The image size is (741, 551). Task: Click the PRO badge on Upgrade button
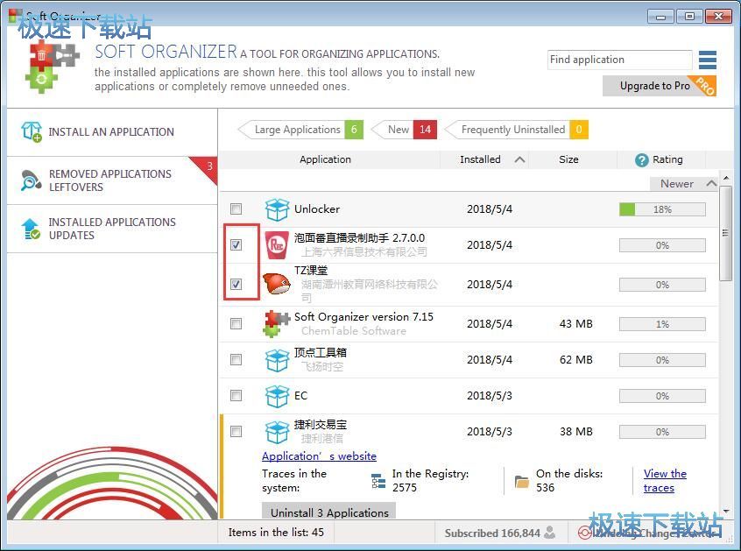click(x=703, y=86)
